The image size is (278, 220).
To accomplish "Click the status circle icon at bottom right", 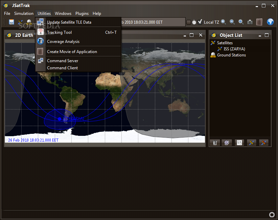I will 272,215.
